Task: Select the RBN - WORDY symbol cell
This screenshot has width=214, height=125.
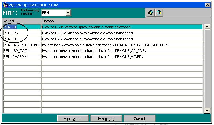Action: point(22,57)
